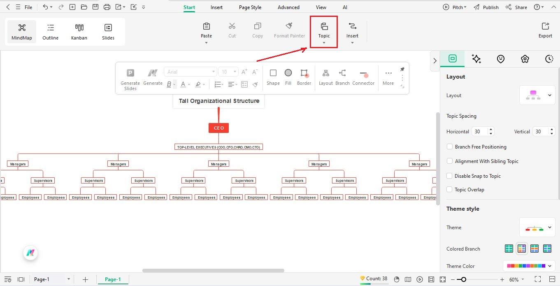The image size is (560, 286).
Task: Enable Topic Overlap
Action: 450,189
